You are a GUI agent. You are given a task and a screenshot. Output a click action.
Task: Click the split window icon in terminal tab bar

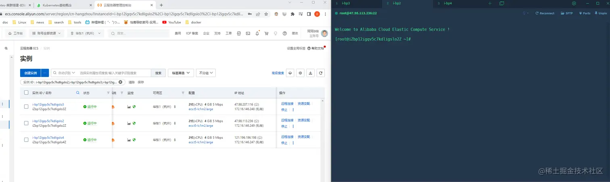click(501, 3)
